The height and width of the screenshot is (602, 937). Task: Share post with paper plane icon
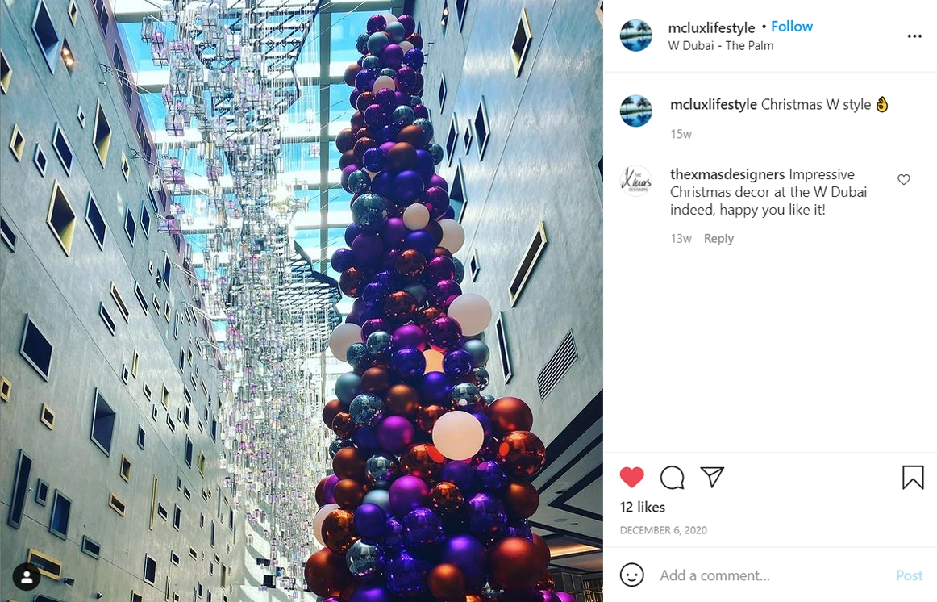click(712, 476)
